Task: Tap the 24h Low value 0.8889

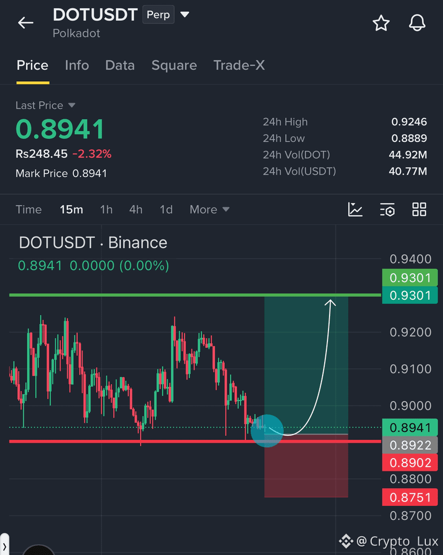Action: [x=409, y=138]
